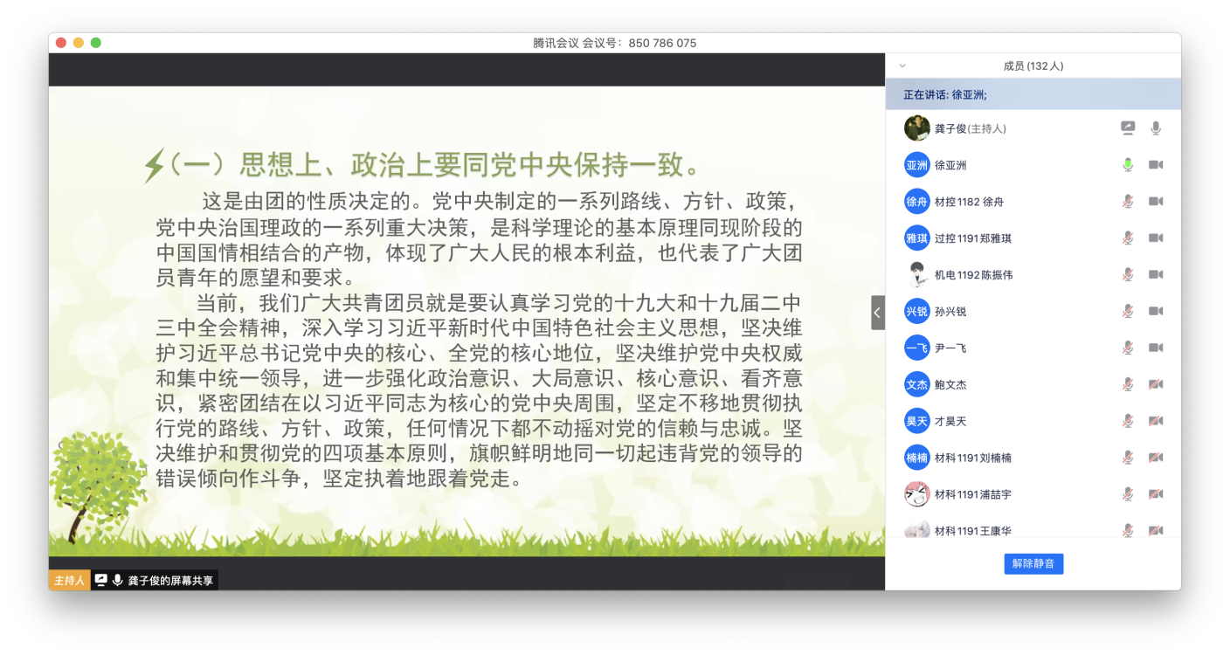Click the chevron next to 成员 header

click(902, 65)
